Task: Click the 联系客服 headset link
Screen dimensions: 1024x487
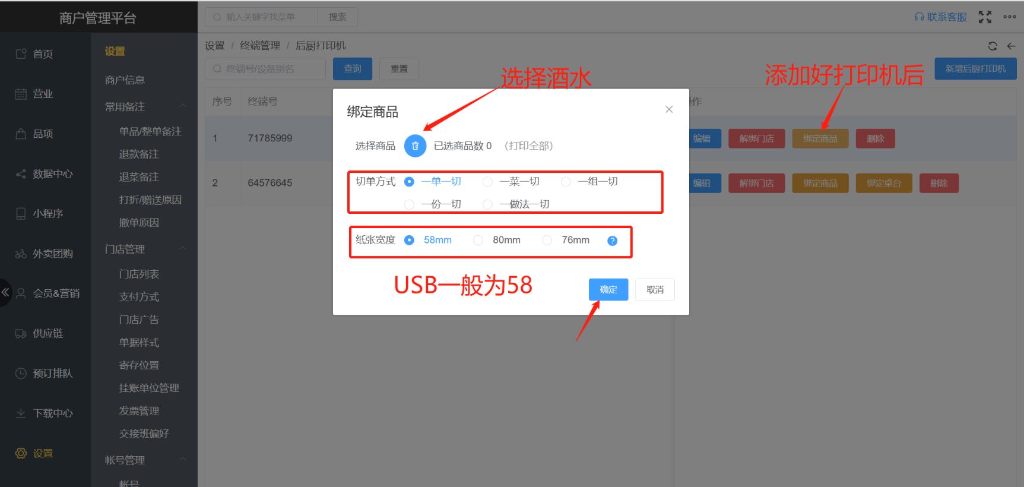Action: click(x=940, y=17)
